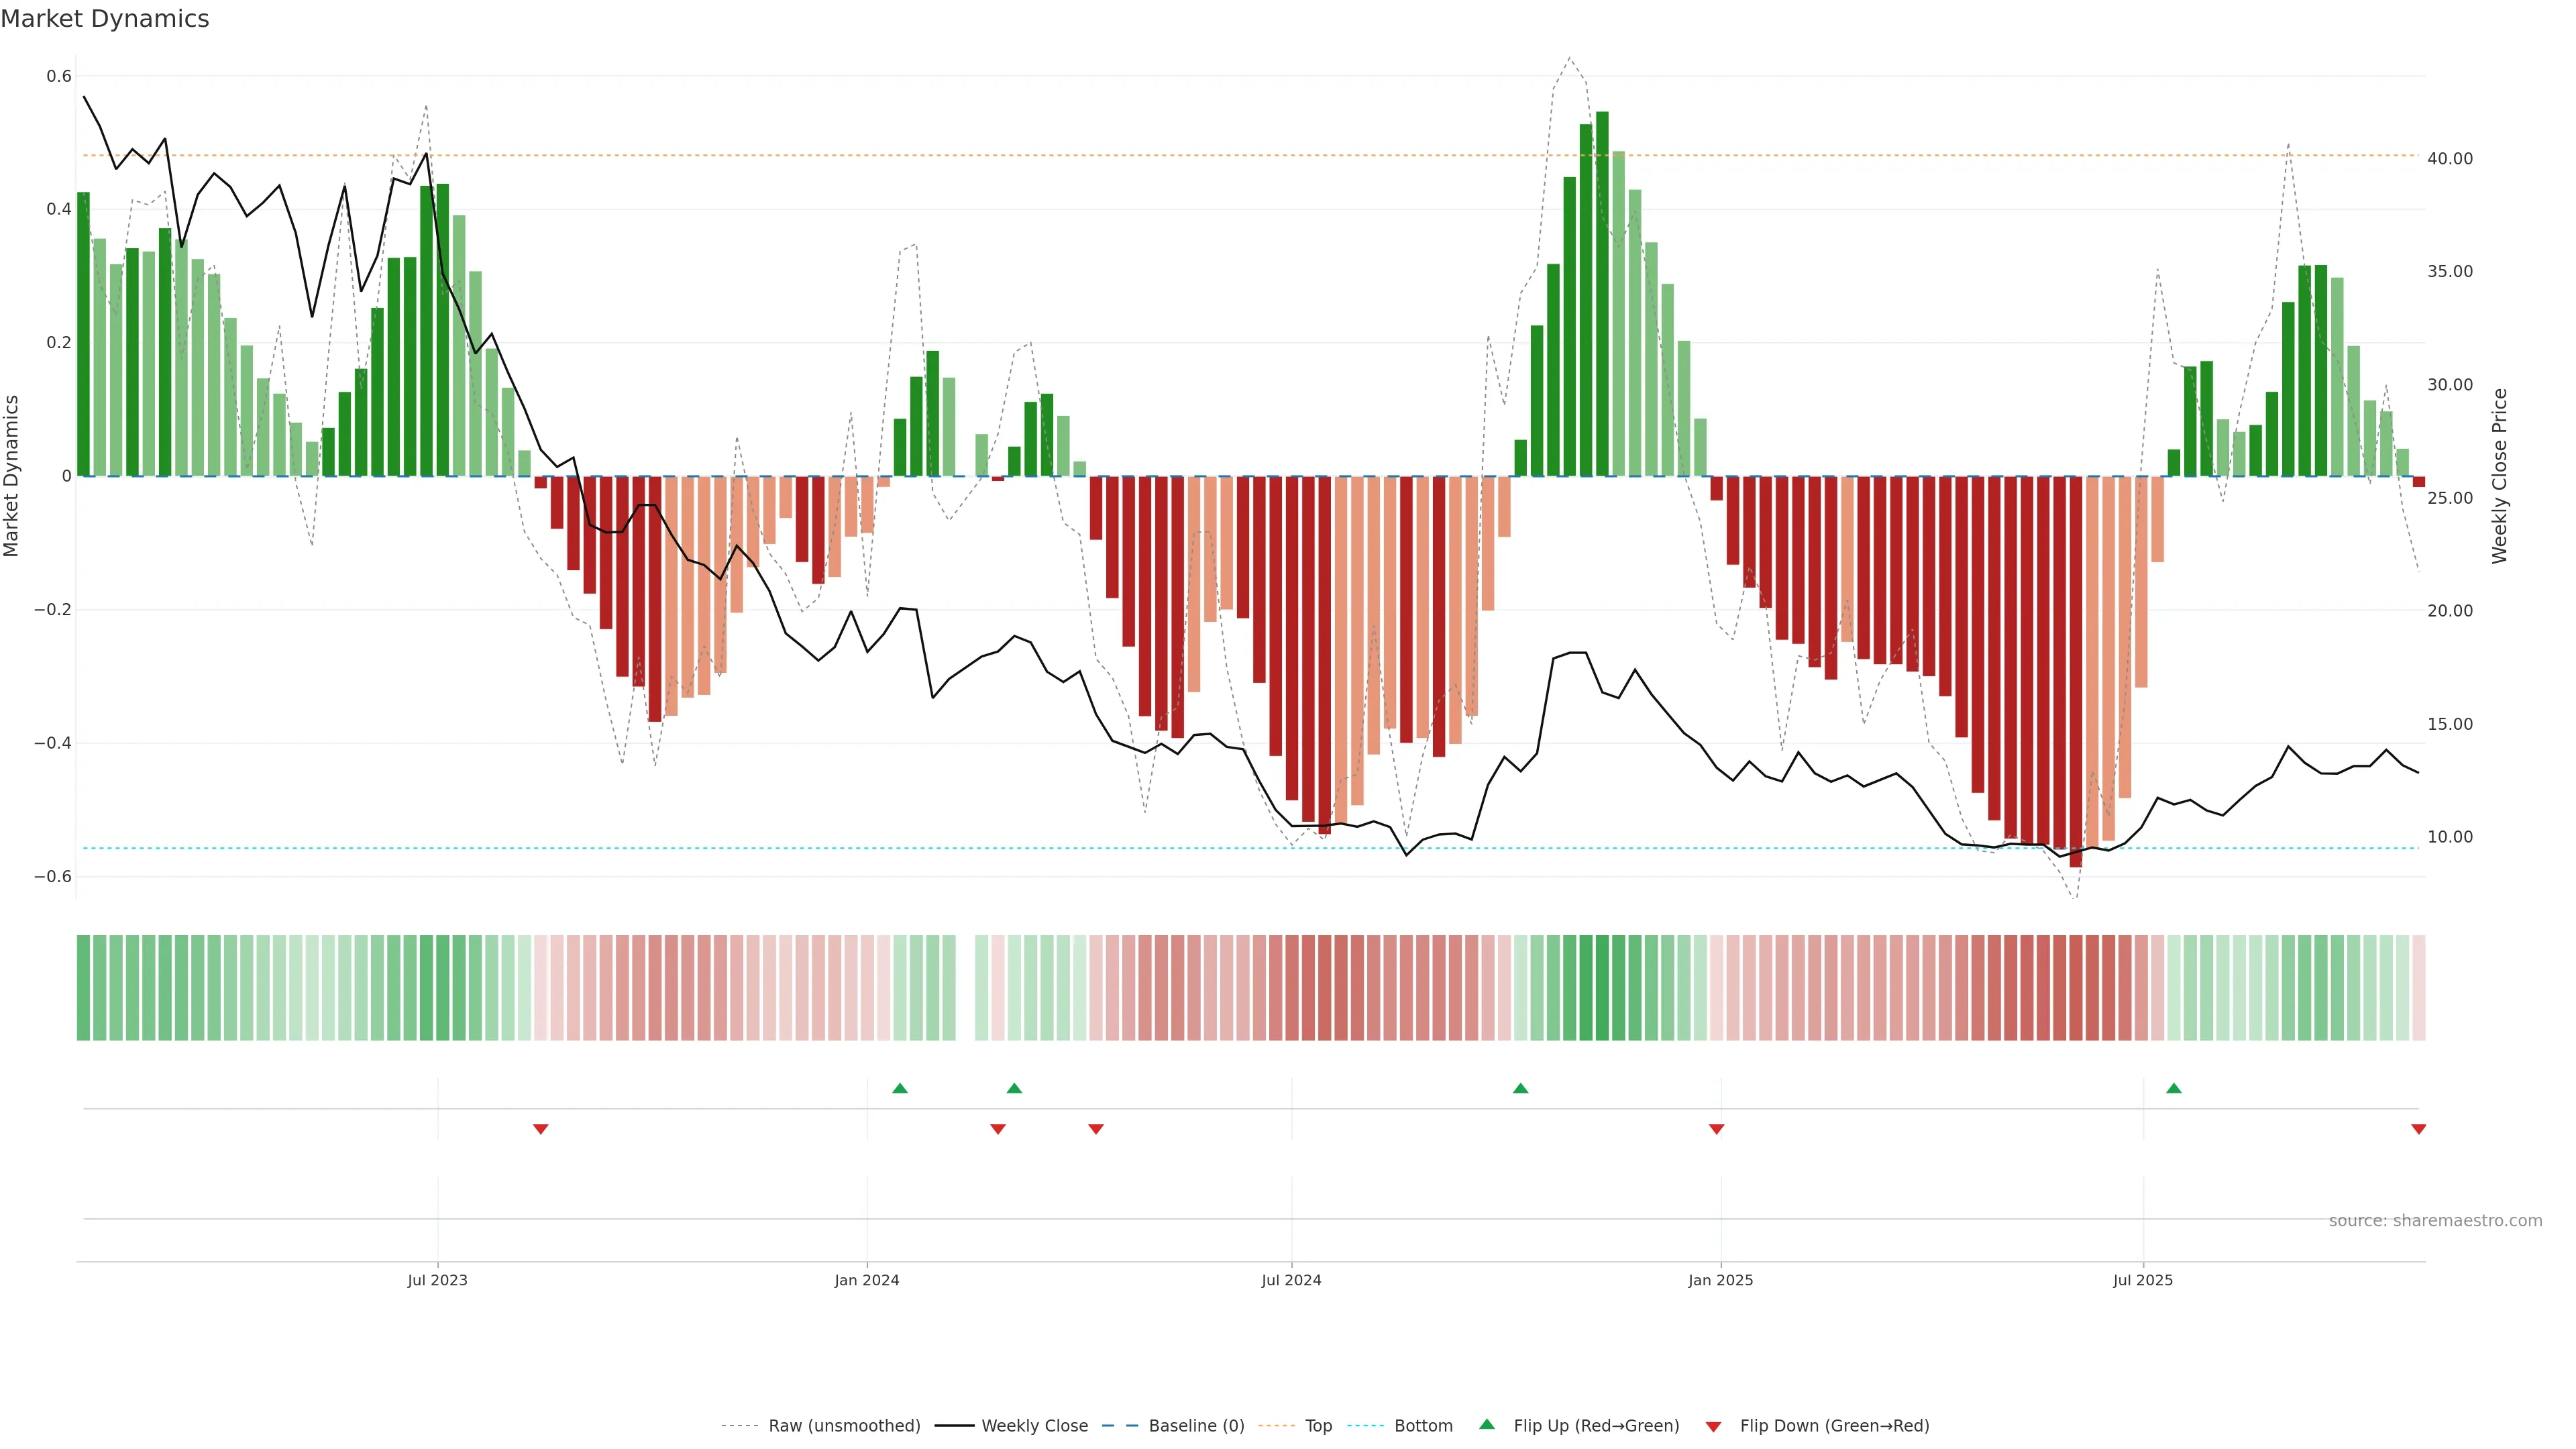Click the Flip Up legend triangle icon
Screen dimensions: 2576x1449
click(x=1487, y=1424)
